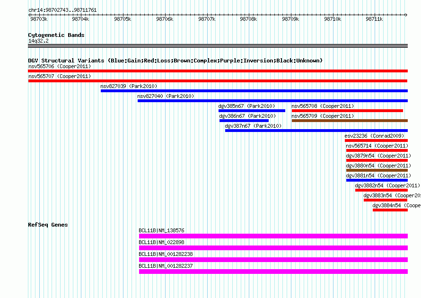Open the dgv3882n54 (Cooper2011) label
This screenshot has height=298, width=421.
click(388, 185)
